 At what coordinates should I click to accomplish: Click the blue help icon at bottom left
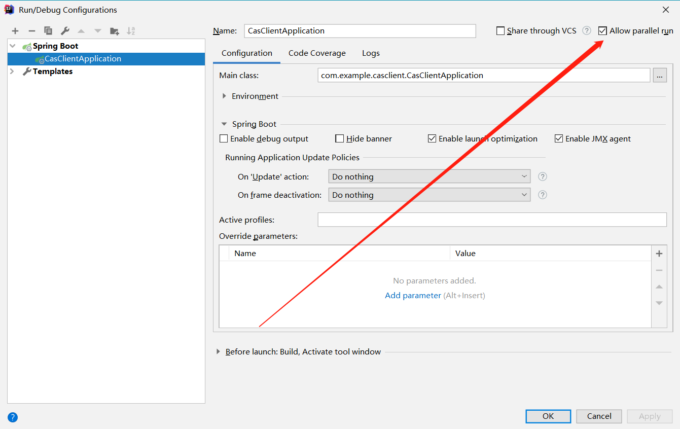tap(13, 417)
